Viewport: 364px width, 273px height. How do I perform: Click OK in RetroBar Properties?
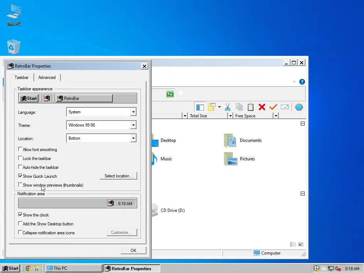pos(134,251)
